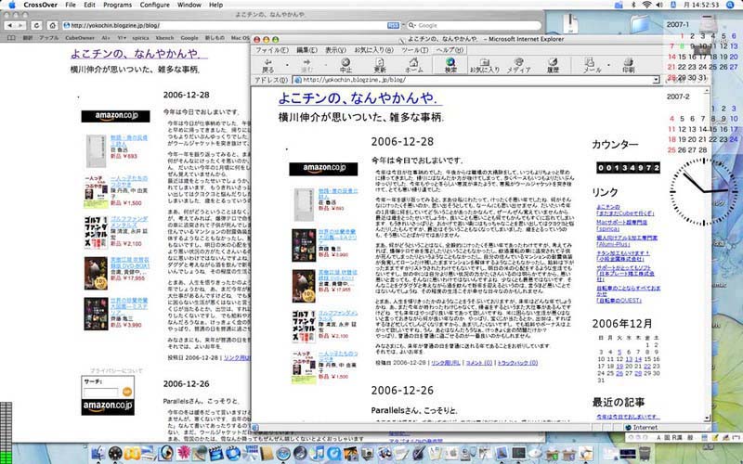This screenshot has width=743, height=464.
Task: Open the Trash in the Dock
Action: pyautogui.click(x=645, y=454)
